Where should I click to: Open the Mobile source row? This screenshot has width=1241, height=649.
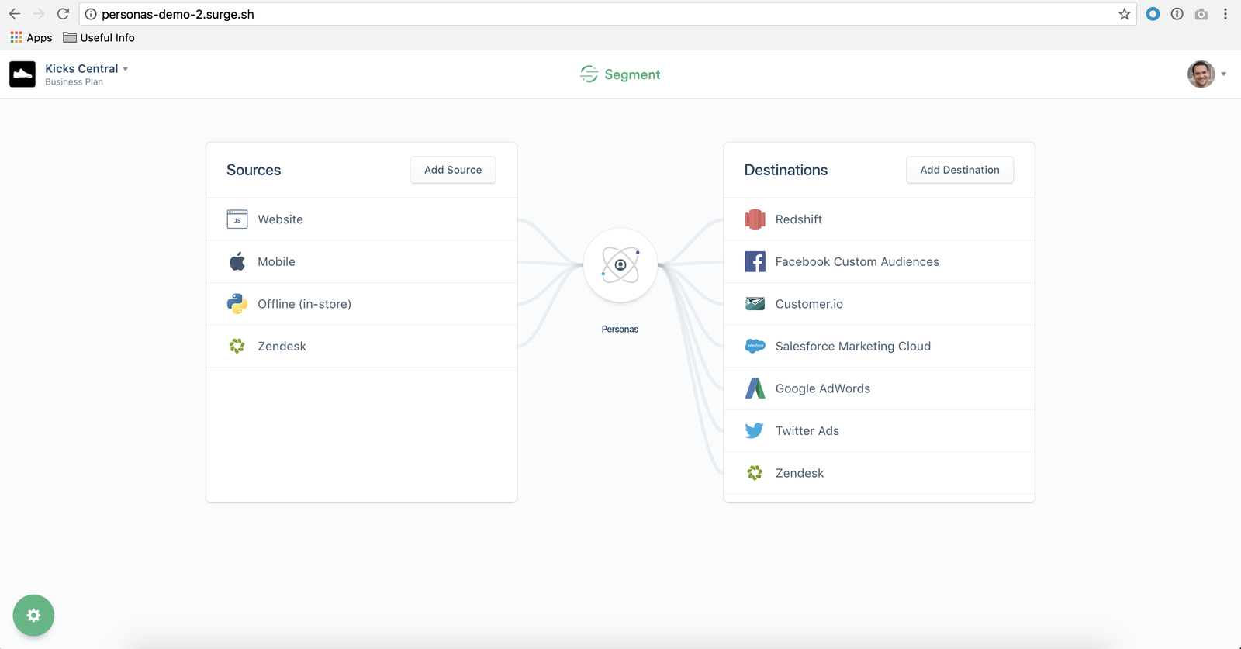pyautogui.click(x=361, y=261)
